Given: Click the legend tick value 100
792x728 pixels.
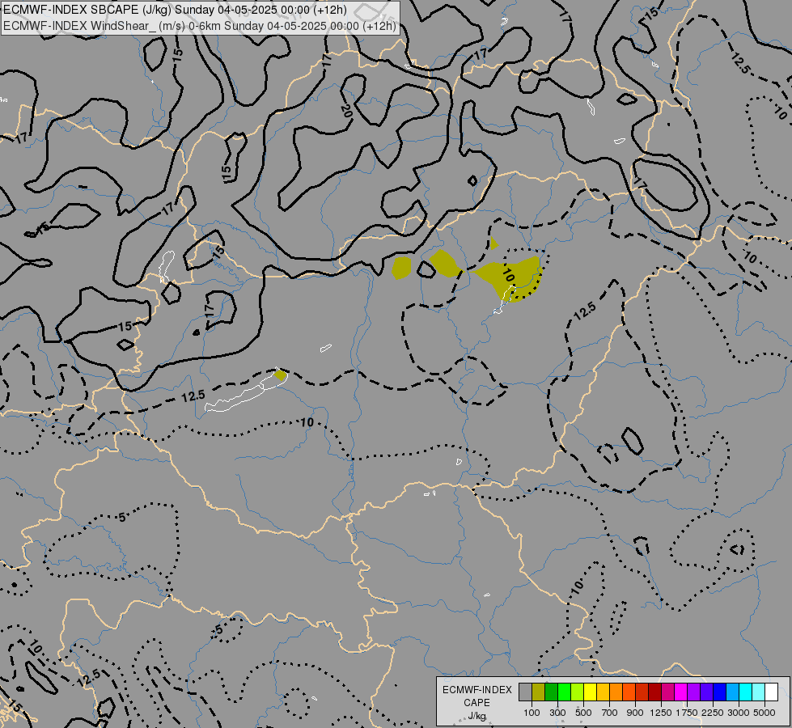Looking at the screenshot, I should [x=532, y=713].
